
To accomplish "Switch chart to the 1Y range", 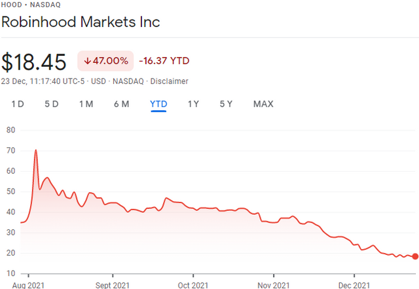I will click(x=193, y=104).
